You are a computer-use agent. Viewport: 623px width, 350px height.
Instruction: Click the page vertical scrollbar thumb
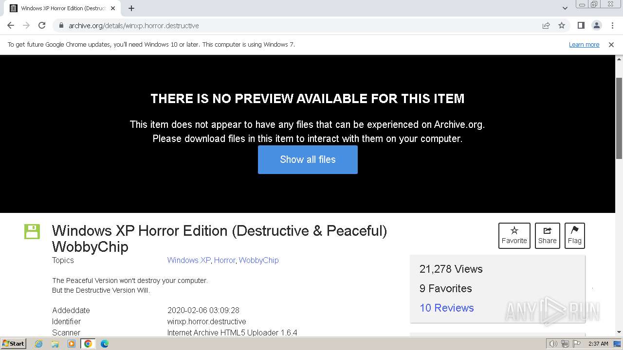619,118
